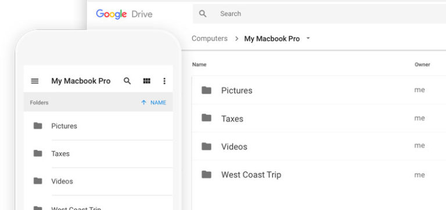Select the Videos folder icon in desktop list
Screen dimensions: 446x210
207,146
